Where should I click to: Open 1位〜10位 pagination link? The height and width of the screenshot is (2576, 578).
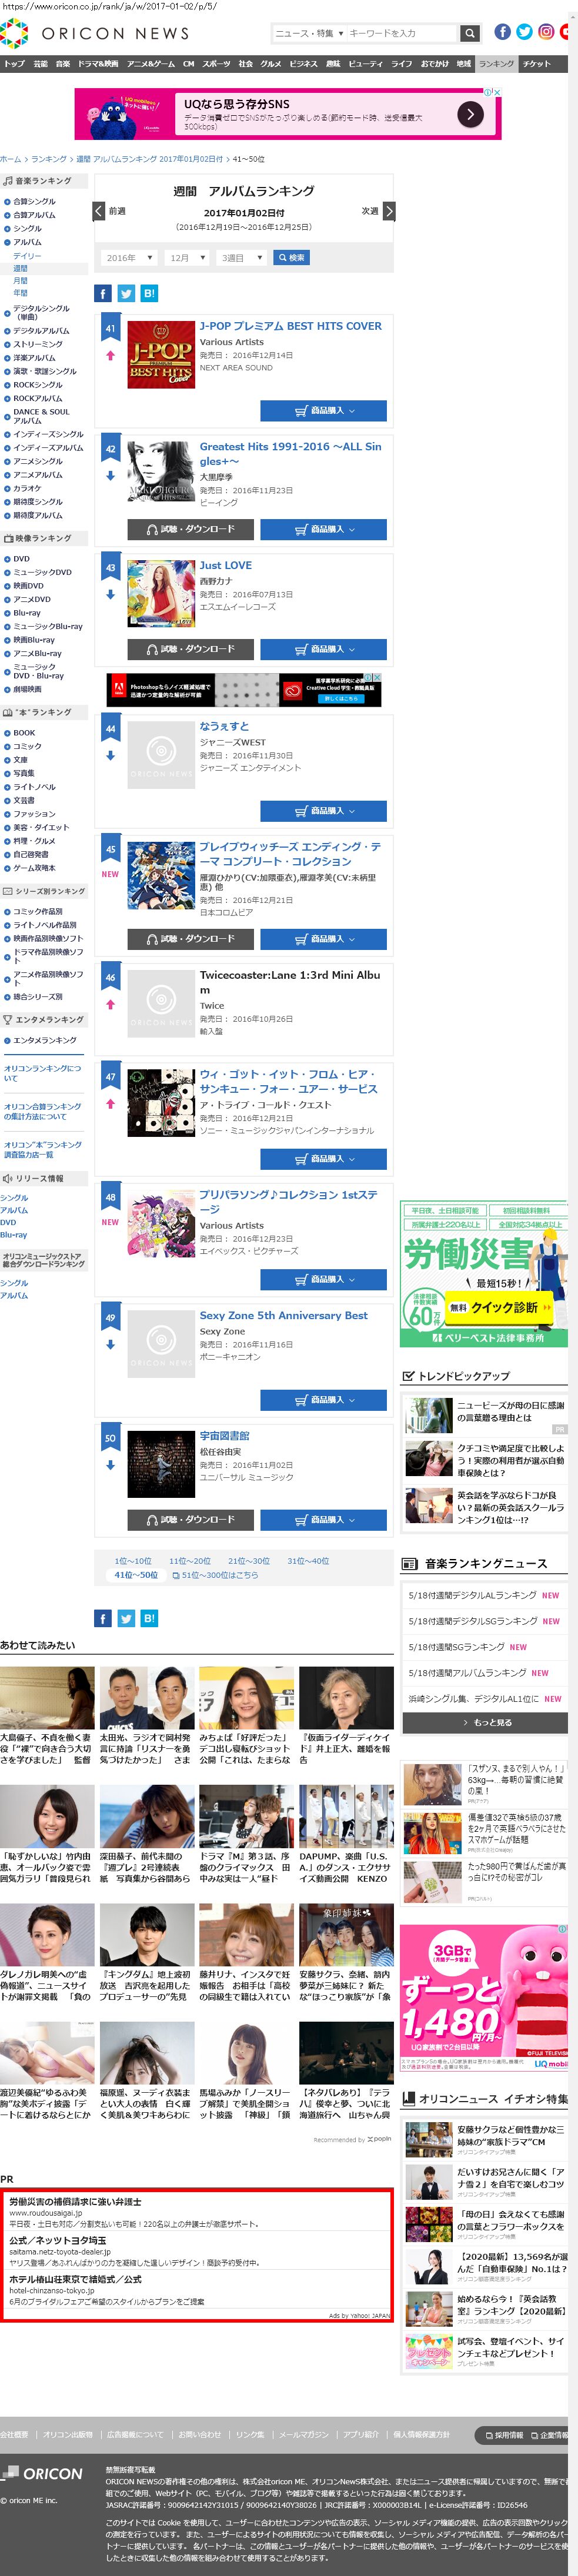(x=133, y=1560)
